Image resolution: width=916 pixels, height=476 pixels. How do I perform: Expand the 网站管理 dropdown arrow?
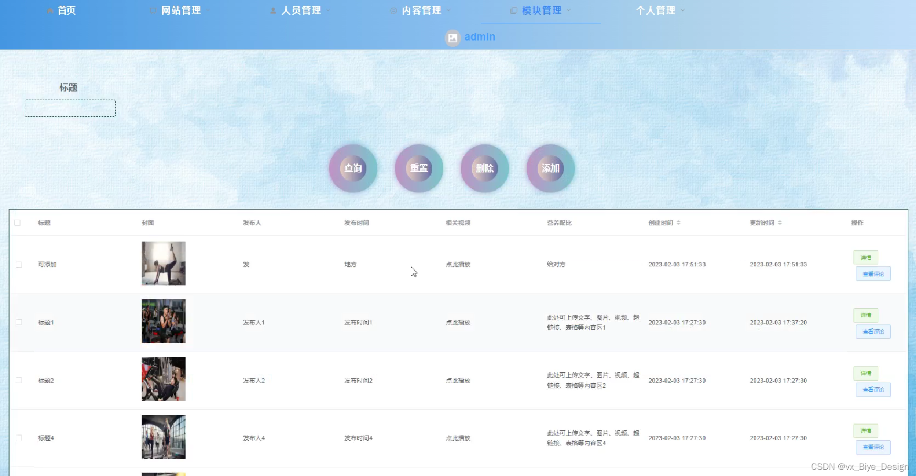[208, 10]
